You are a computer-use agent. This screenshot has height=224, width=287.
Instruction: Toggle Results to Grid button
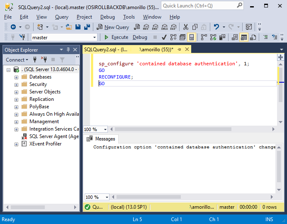243,37
